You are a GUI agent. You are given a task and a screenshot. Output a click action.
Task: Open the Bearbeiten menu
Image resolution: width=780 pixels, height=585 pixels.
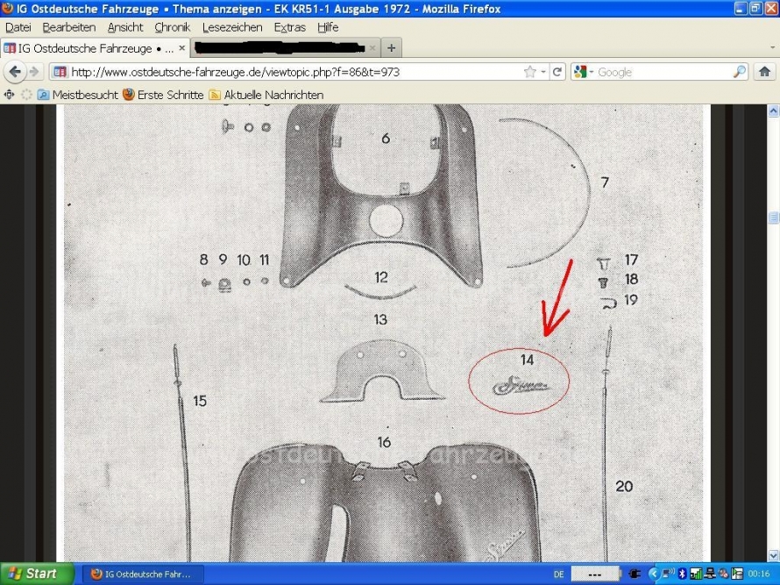69,27
